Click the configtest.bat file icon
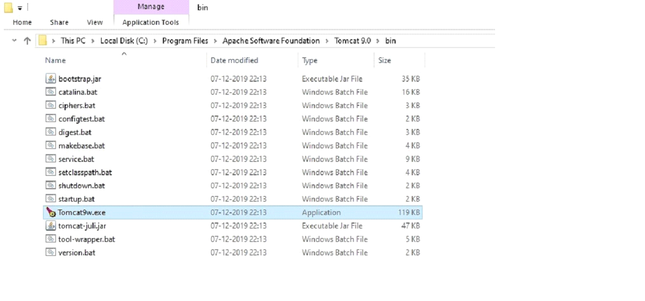 click(51, 119)
